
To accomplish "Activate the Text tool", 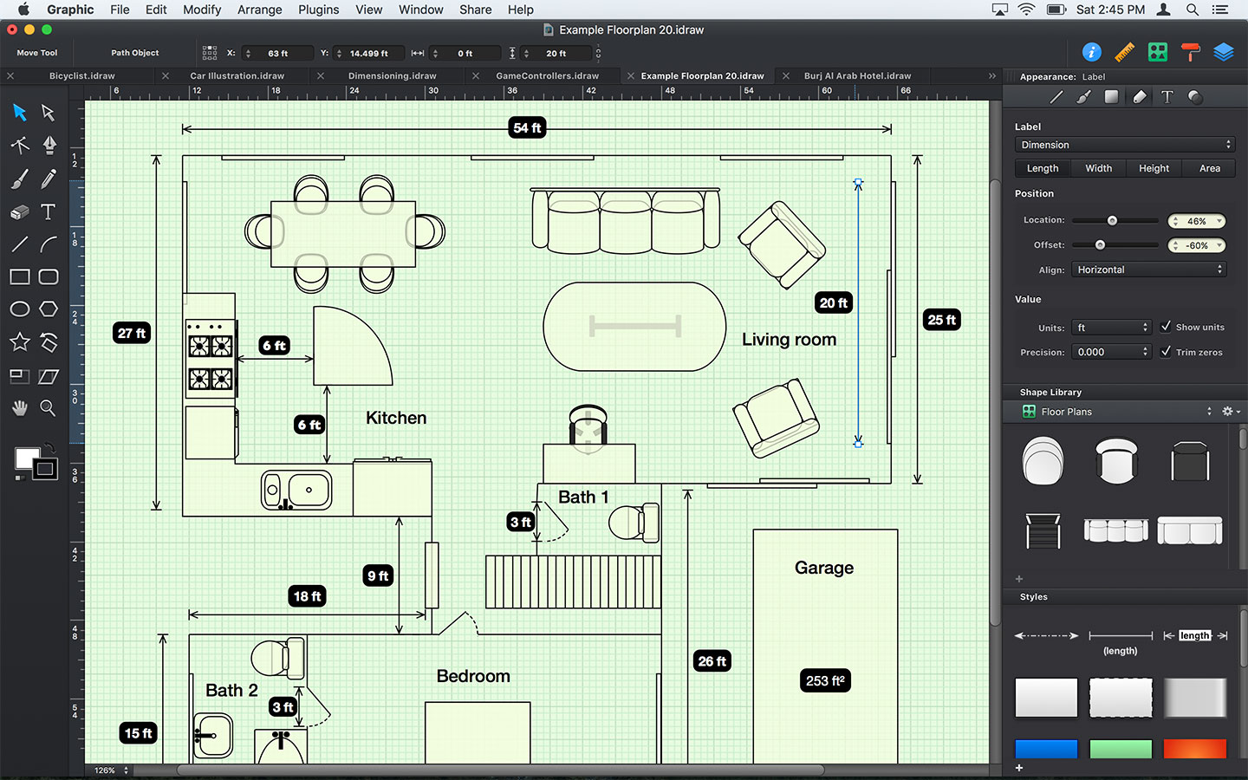I will [49, 211].
